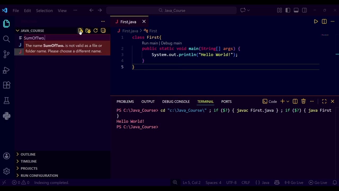Open the Run and Debug view

[7, 70]
